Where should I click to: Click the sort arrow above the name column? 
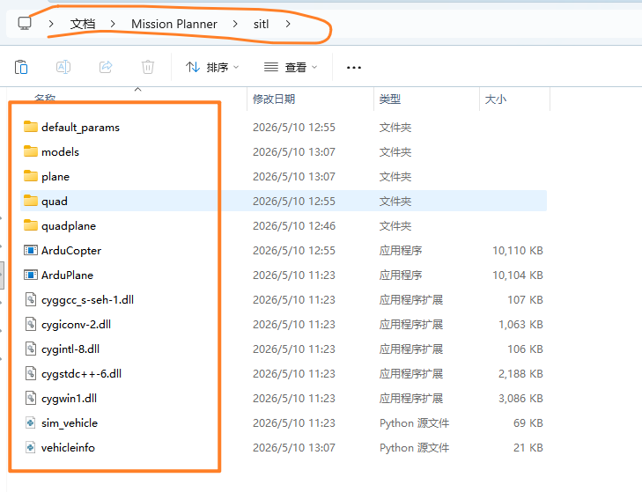click(138, 89)
